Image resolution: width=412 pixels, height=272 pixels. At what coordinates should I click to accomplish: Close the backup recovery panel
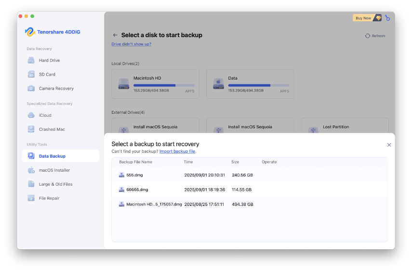(x=389, y=145)
